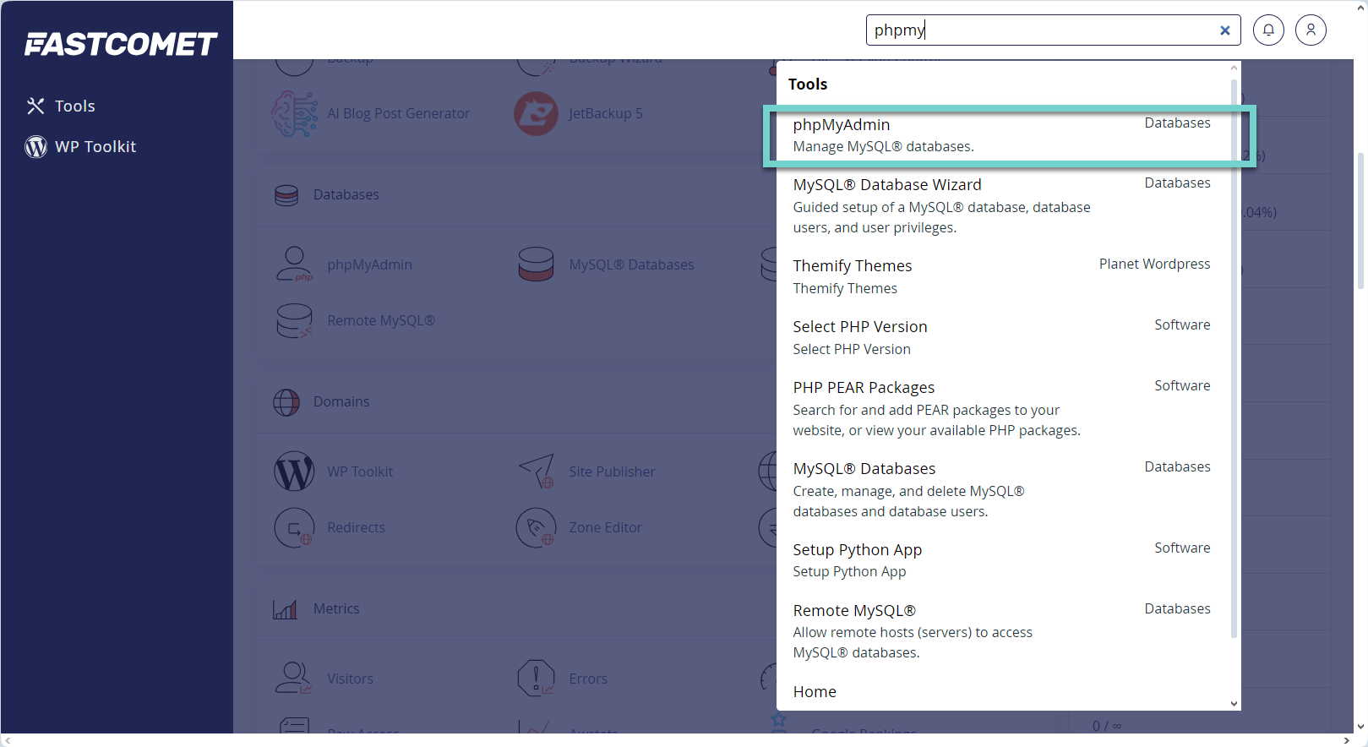Click the MySQL Databases icon on the page
Viewport: 1368px width, 747px height.
[x=536, y=264]
